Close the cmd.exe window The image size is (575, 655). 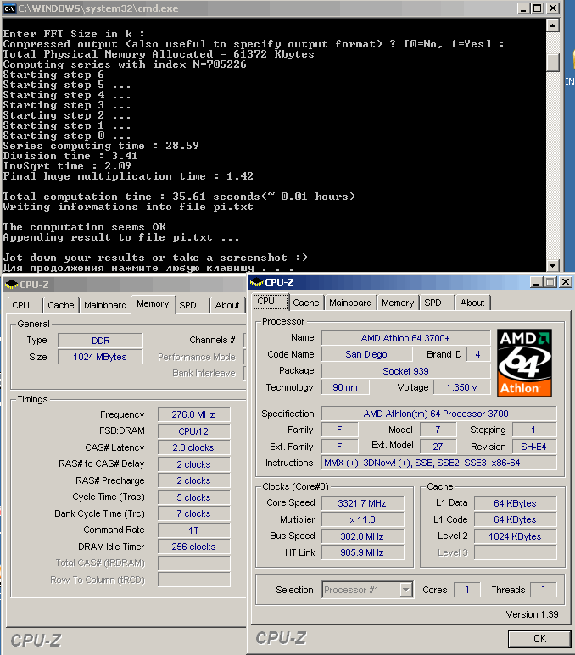552,8
